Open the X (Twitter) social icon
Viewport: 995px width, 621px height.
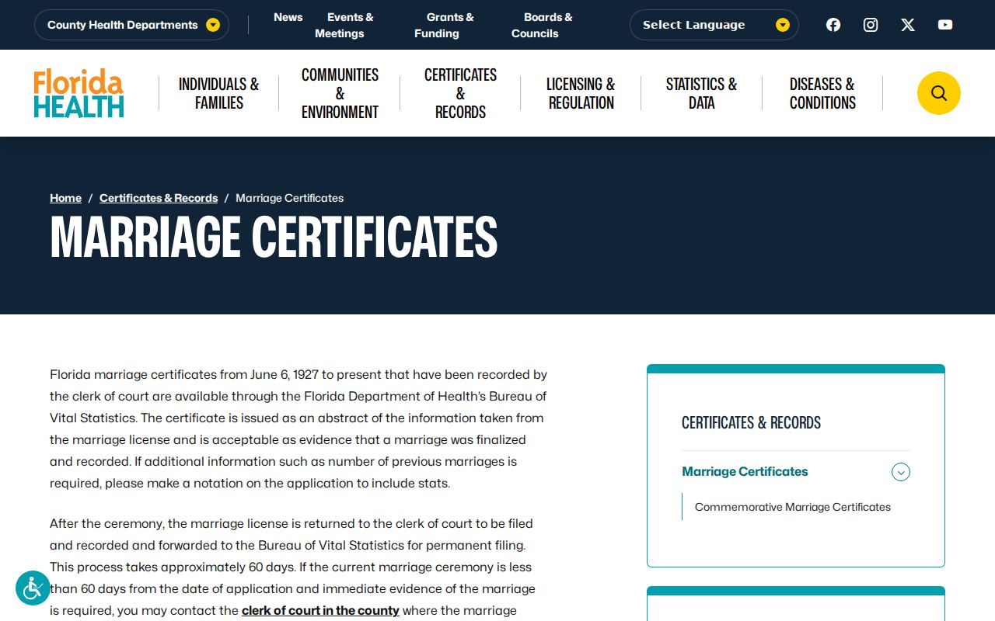(908, 25)
